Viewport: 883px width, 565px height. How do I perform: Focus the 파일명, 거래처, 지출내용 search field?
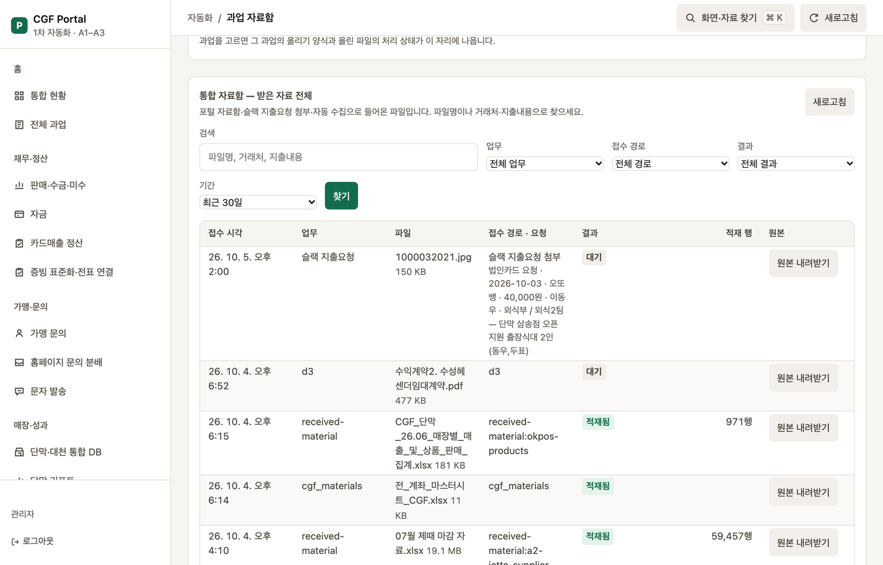338,157
